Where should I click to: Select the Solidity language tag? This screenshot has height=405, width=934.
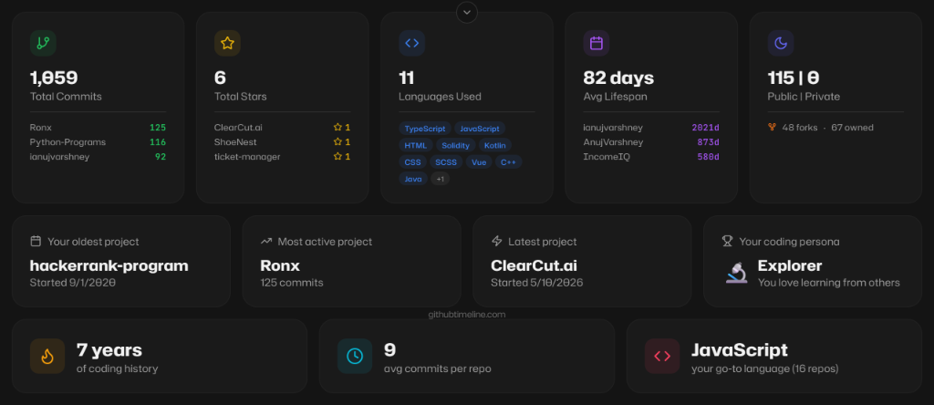(456, 145)
